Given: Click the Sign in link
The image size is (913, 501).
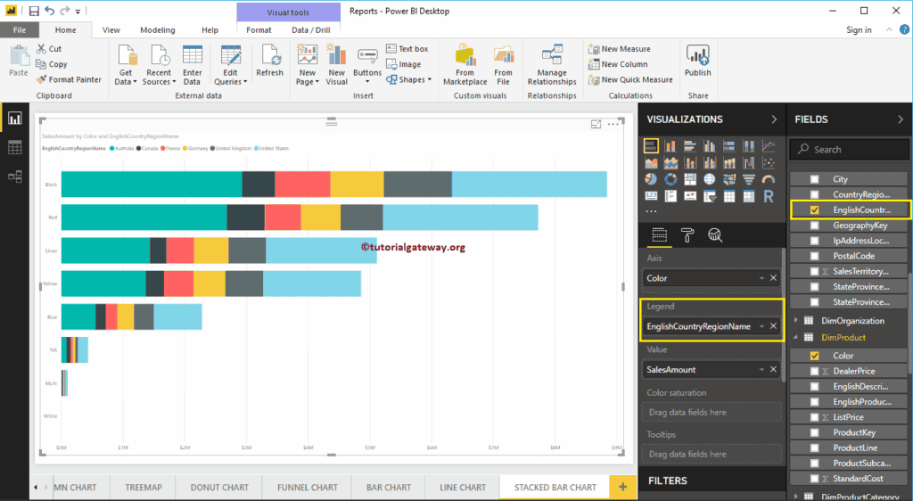Looking at the screenshot, I should 859,30.
